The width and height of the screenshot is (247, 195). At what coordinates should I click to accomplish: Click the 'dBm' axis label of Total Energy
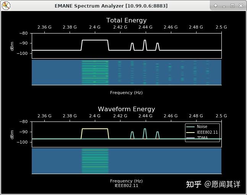tap(12, 46)
